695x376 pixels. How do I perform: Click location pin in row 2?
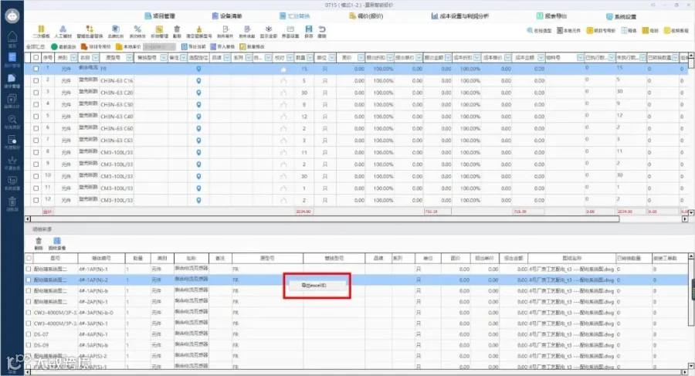point(198,81)
